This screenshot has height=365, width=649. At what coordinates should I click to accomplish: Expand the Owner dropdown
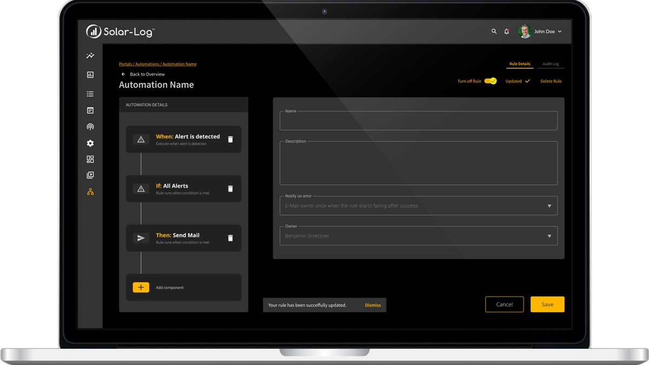549,236
